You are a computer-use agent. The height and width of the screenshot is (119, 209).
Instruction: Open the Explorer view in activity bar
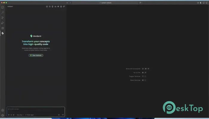coord(2,7)
